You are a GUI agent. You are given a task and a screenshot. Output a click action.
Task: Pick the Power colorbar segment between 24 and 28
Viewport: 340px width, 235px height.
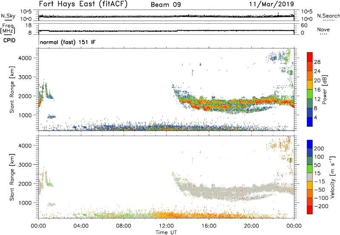click(x=310, y=66)
